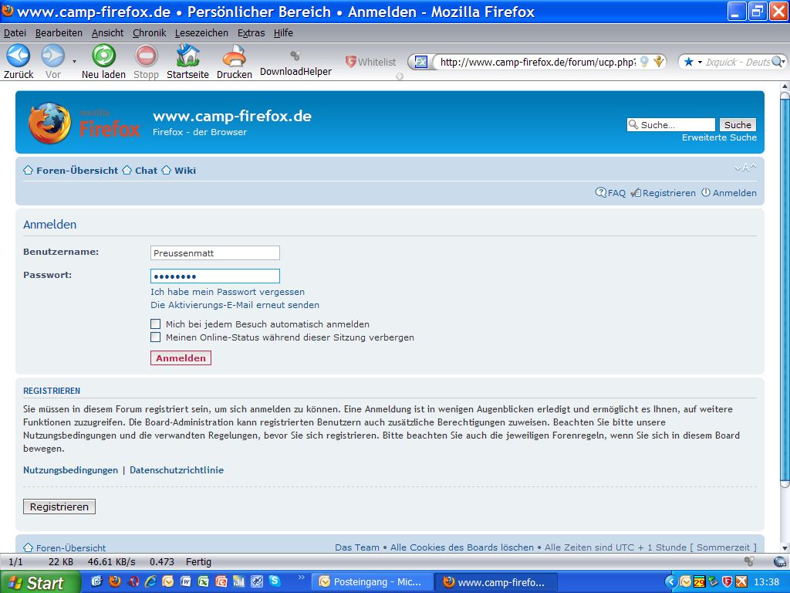Click the Zurück back arrow icon
Viewport: 790px width, 593px height.
tap(19, 56)
